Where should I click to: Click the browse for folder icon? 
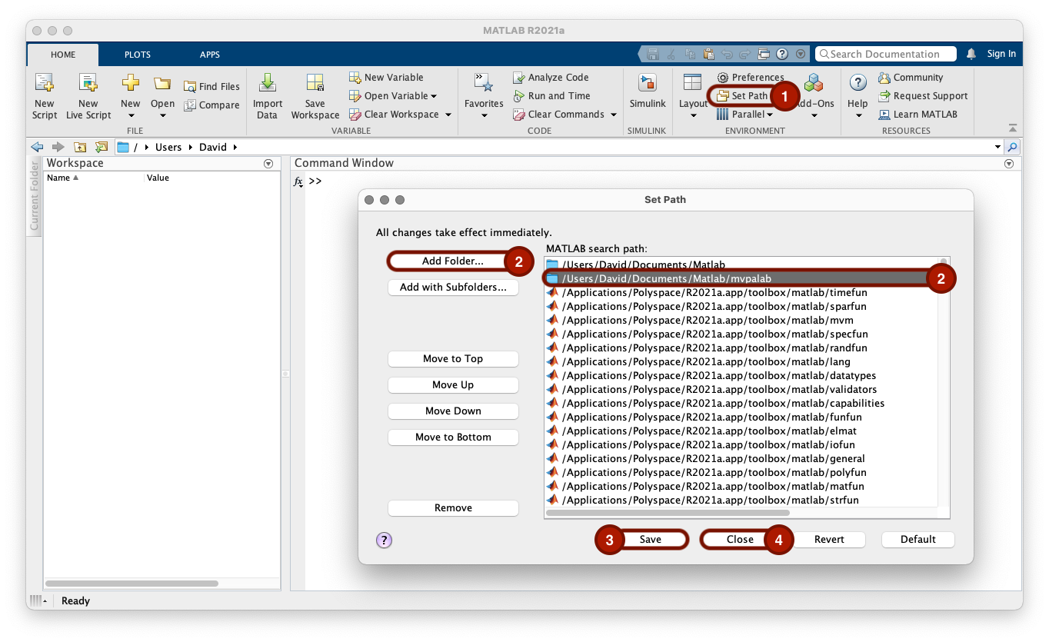coord(101,147)
